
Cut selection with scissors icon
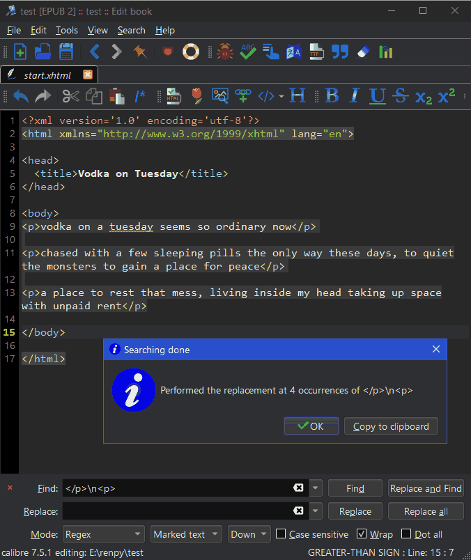(71, 96)
